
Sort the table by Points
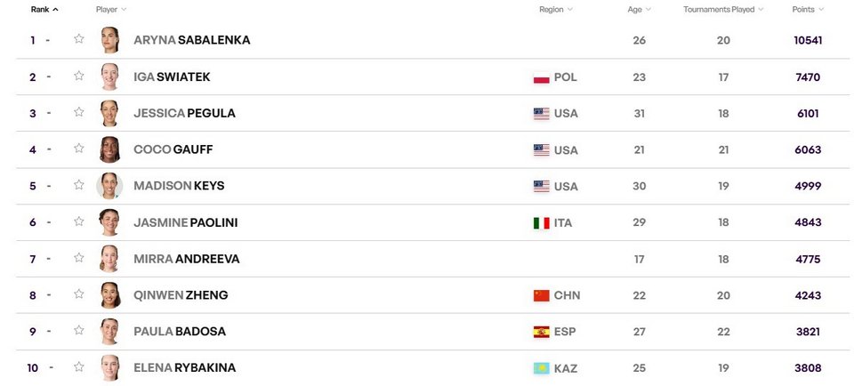pos(808,9)
